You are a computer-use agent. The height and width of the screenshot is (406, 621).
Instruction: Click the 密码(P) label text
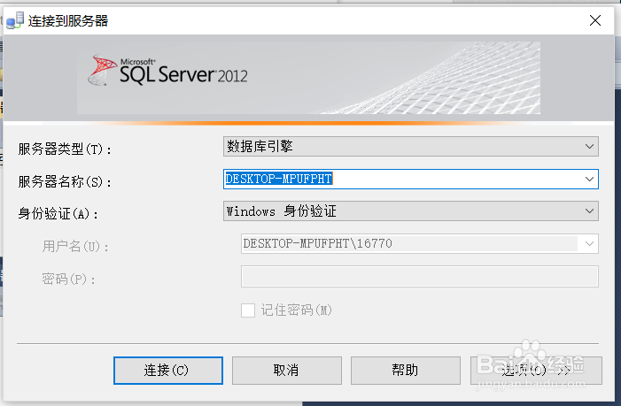(x=68, y=280)
